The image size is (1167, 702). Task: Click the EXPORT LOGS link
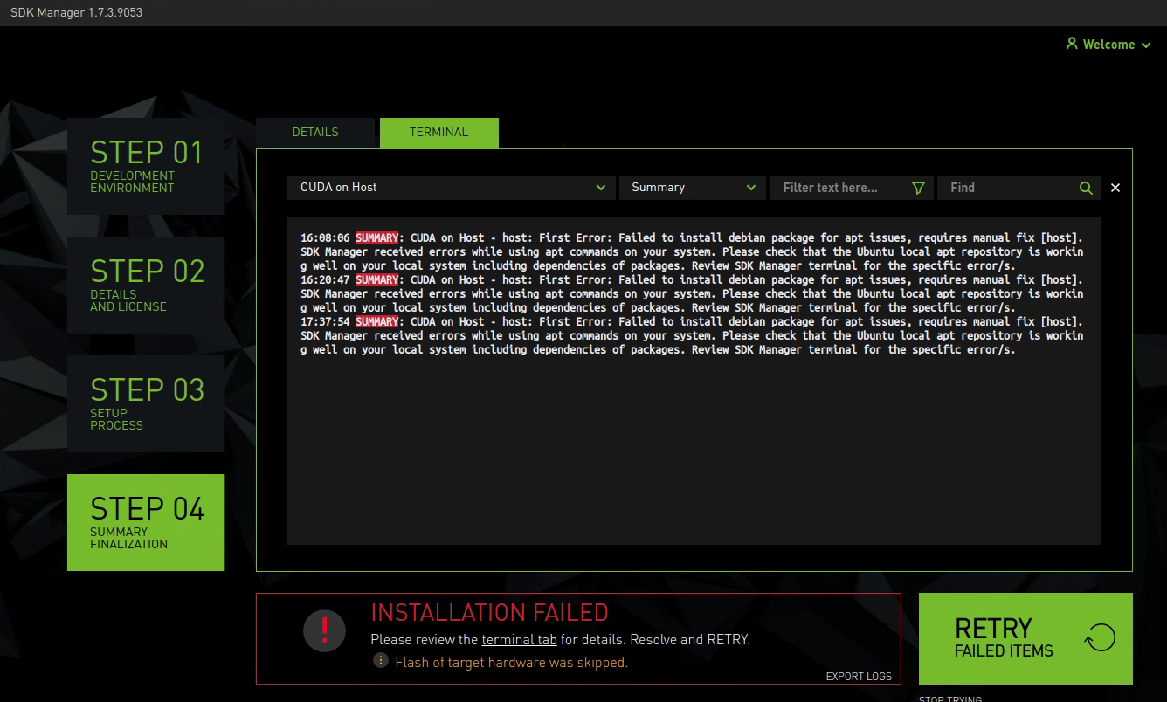[859, 677]
